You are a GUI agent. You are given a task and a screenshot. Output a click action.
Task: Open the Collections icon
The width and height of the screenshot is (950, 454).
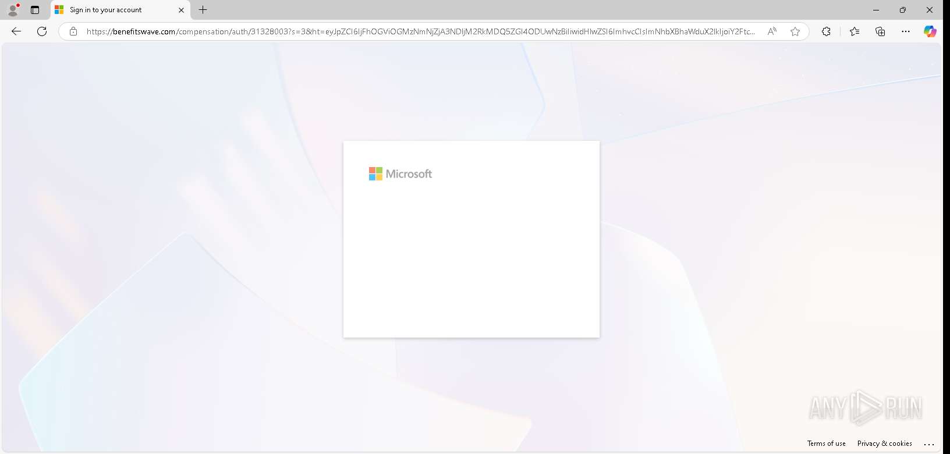click(880, 31)
